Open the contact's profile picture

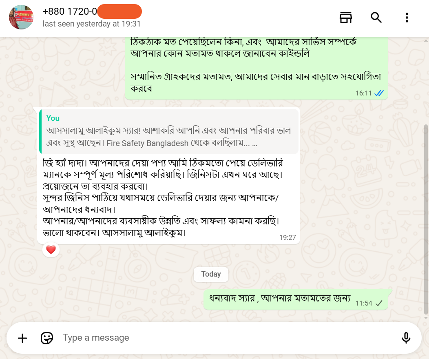[x=21, y=17]
